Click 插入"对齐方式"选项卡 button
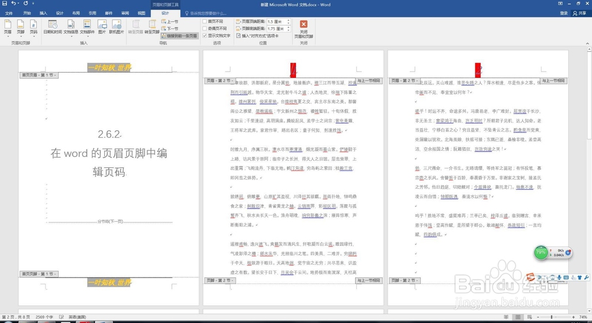 pyautogui.click(x=258, y=36)
